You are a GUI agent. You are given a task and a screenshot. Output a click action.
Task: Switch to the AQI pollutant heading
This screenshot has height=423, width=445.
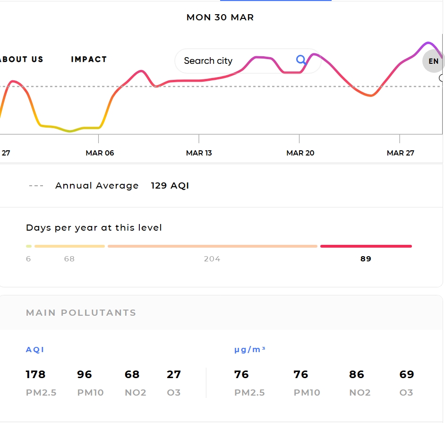[x=35, y=350]
